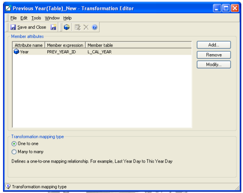The height and width of the screenshot is (193, 243).
Task: Open the Window menu
Action: click(52, 18)
